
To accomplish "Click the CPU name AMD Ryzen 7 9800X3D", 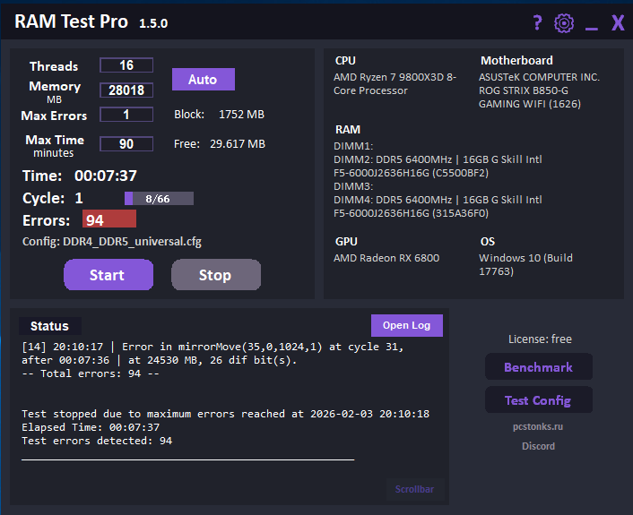I will click(x=395, y=84).
